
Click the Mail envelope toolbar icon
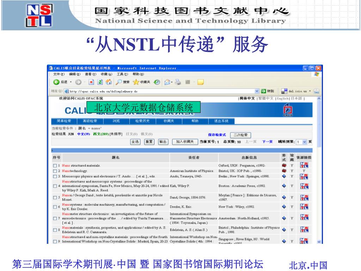[x=167, y=82]
